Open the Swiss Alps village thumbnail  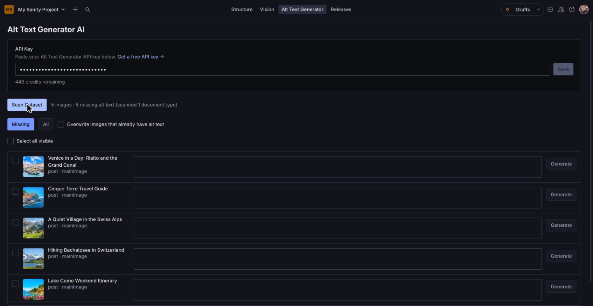pos(33,228)
